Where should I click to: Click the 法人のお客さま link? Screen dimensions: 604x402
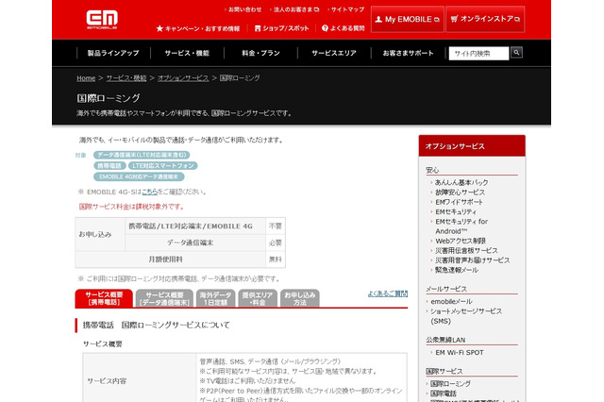(x=295, y=9)
